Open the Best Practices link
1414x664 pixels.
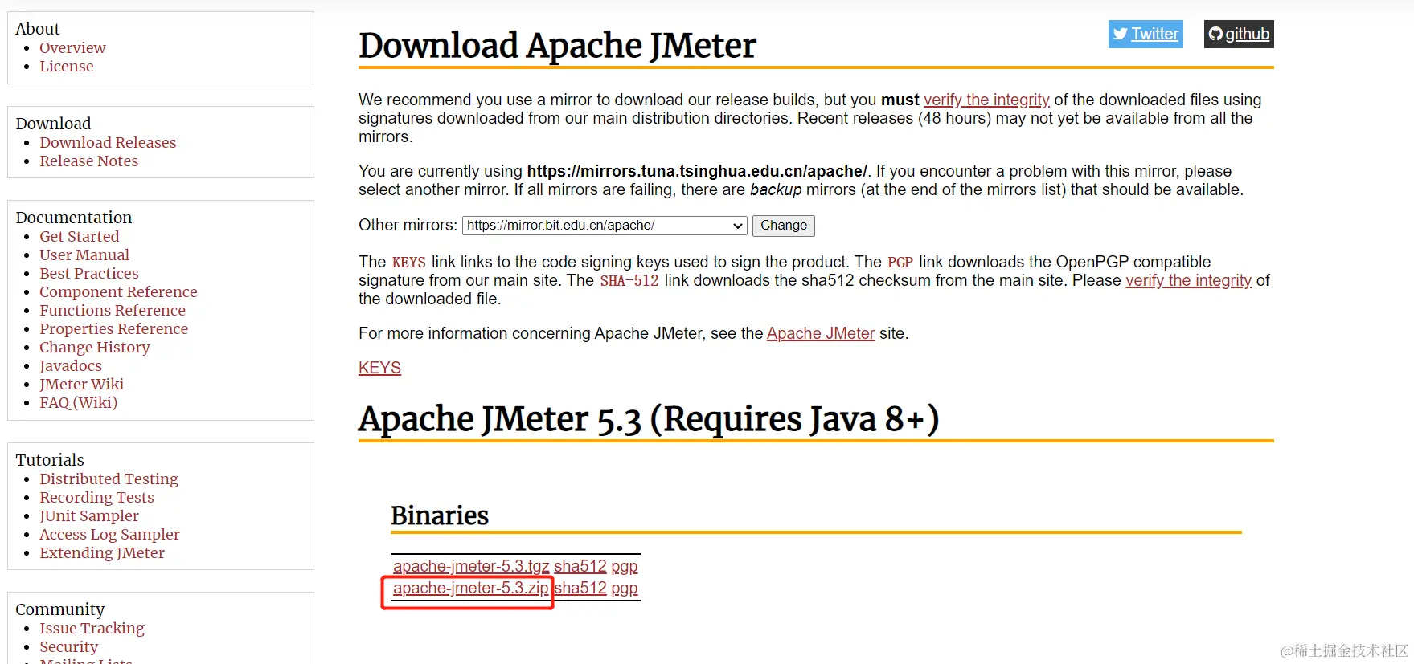(89, 273)
